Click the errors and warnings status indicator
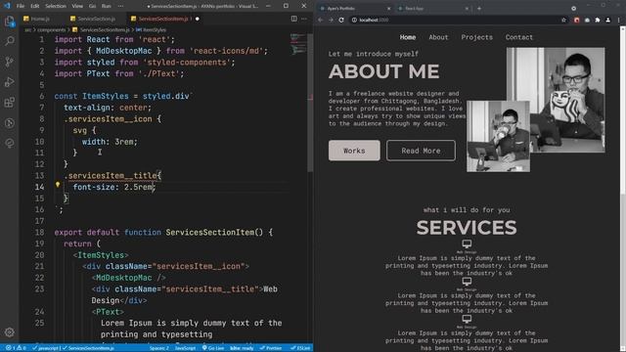The width and height of the screenshot is (626, 352). pos(16,348)
